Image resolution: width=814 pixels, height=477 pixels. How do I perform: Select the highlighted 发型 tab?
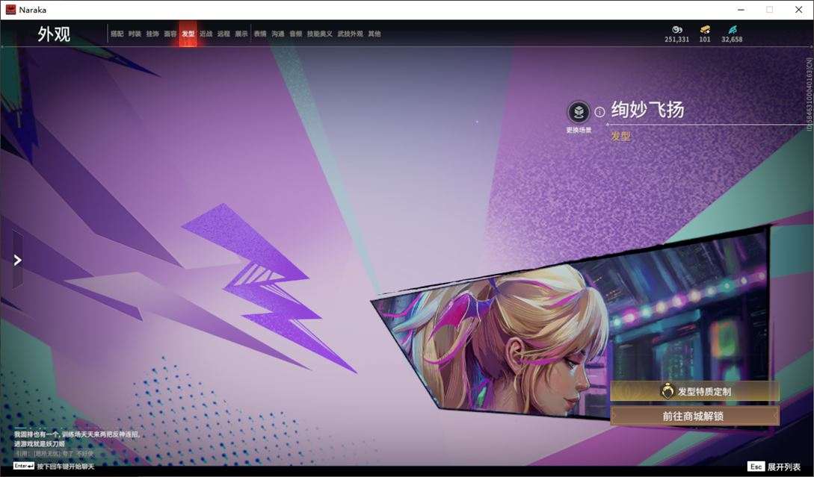click(x=188, y=34)
